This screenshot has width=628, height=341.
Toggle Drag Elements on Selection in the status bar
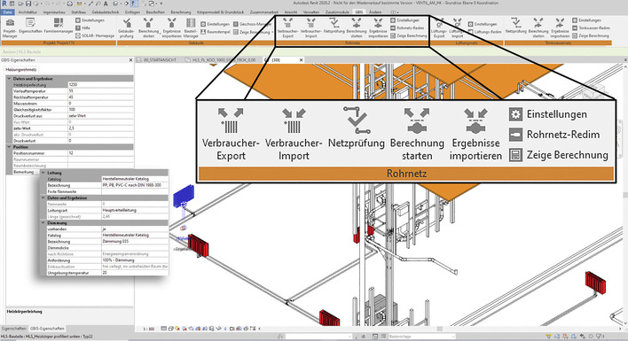(x=583, y=337)
